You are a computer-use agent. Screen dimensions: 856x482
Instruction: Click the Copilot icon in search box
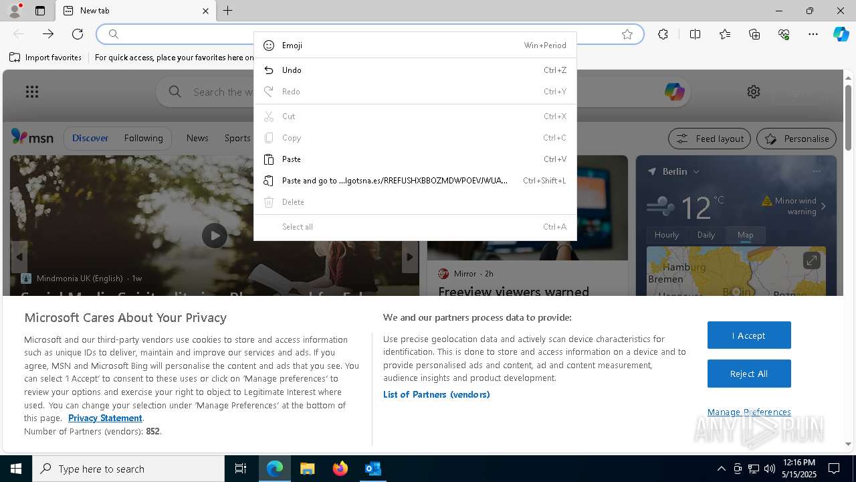click(674, 92)
